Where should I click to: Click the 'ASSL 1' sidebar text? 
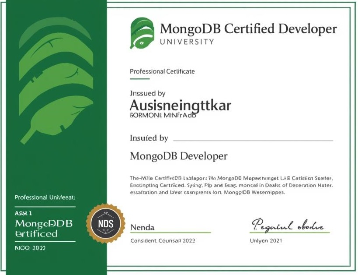(x=23, y=213)
